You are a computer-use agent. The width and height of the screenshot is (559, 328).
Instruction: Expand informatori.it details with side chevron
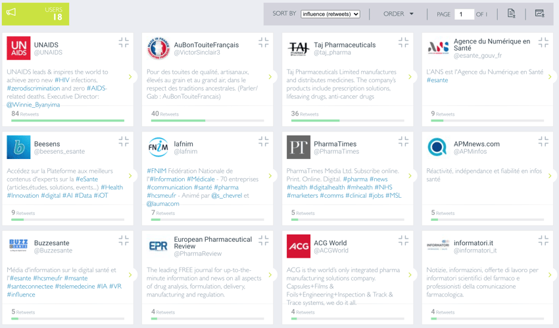coord(550,275)
